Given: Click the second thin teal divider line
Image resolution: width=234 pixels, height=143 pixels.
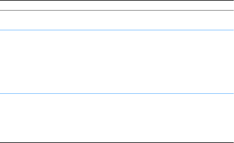Looking at the screenshot, I should pyautogui.click(x=117, y=94).
